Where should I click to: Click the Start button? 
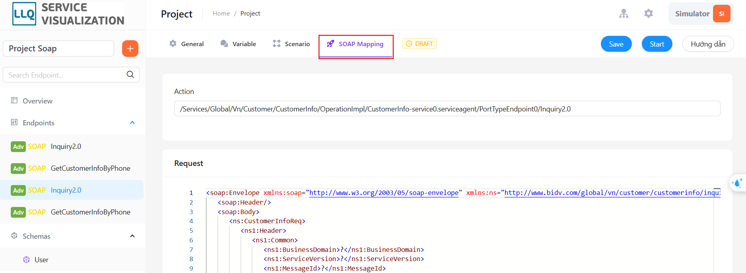pyautogui.click(x=657, y=44)
